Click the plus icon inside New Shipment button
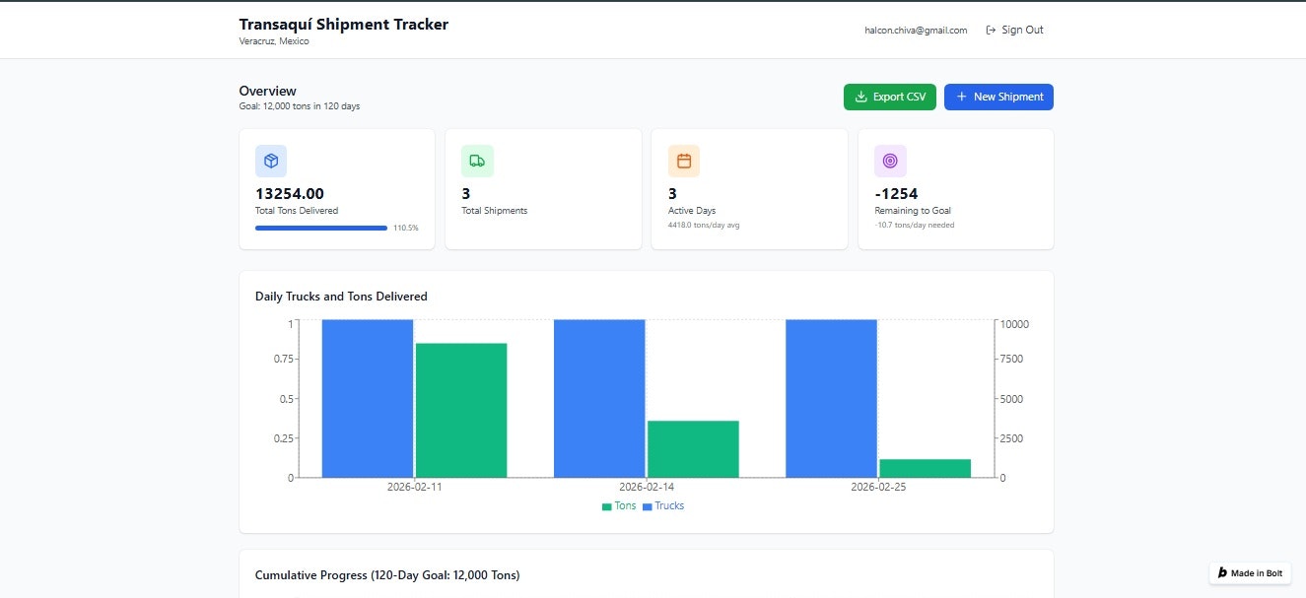The width and height of the screenshot is (1306, 598). [x=961, y=97]
